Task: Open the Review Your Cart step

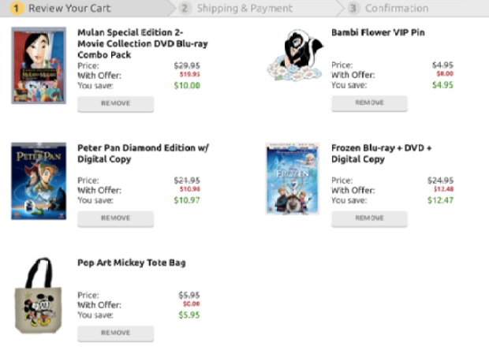Action: click(x=69, y=8)
